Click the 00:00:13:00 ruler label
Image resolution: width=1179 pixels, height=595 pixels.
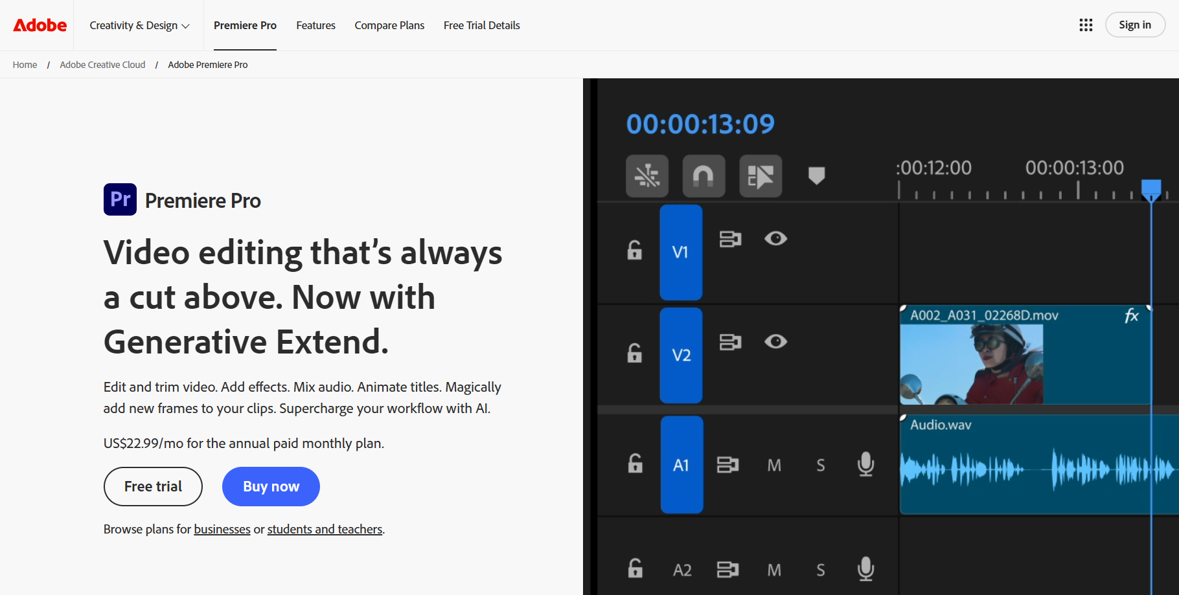click(x=1074, y=168)
